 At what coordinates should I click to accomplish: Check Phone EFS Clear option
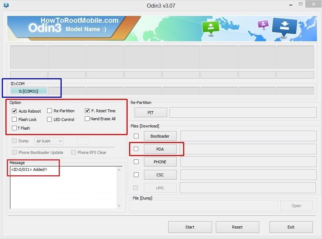coord(73,152)
